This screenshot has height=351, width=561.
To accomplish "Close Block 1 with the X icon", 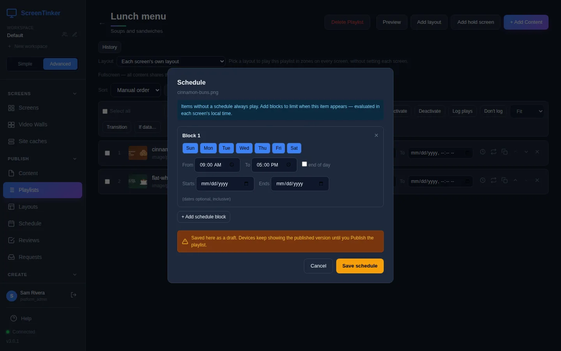I will (x=376, y=135).
